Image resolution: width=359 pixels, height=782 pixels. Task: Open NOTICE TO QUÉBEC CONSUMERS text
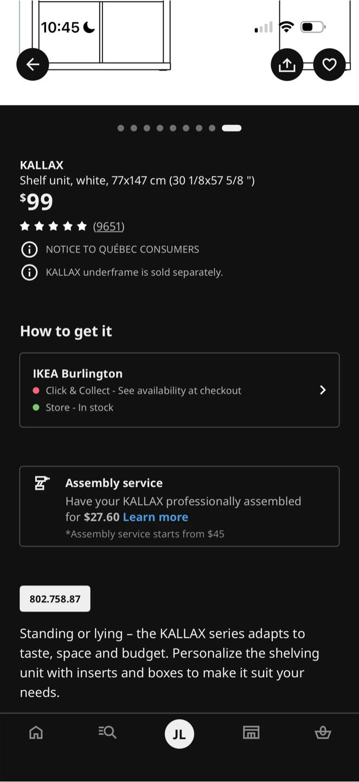[x=123, y=250]
